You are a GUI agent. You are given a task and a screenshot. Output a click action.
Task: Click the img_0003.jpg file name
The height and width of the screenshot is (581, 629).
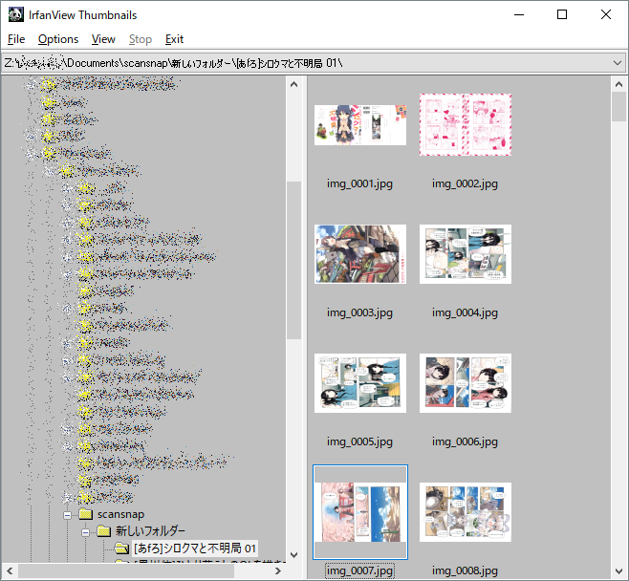[x=359, y=312]
